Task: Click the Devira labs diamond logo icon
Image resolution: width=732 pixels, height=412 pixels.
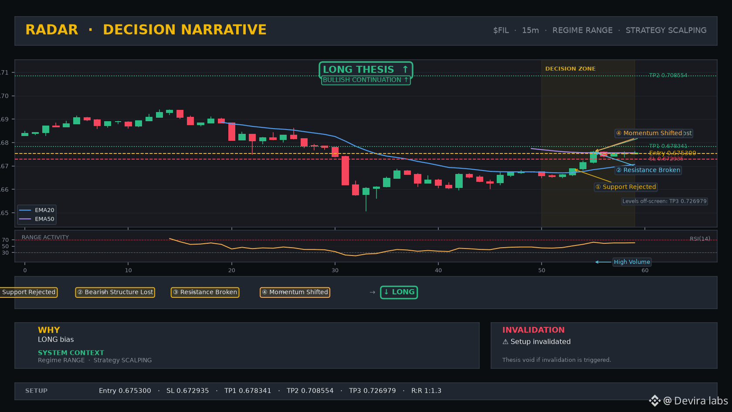Action: pyautogui.click(x=654, y=401)
